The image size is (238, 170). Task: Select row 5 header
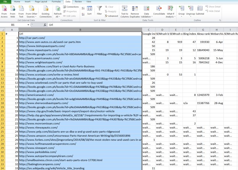coord(2,50)
